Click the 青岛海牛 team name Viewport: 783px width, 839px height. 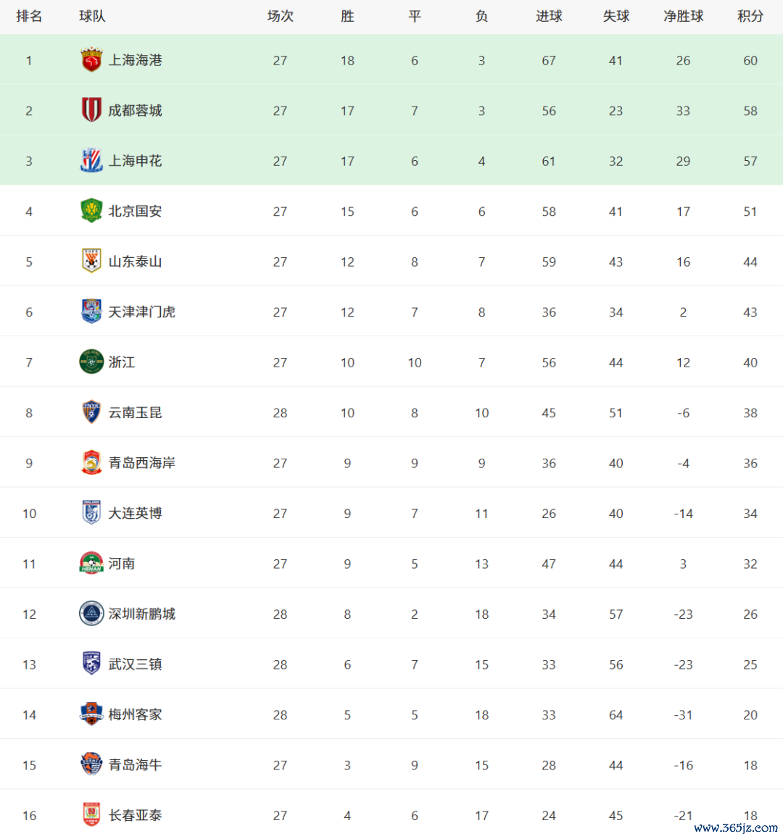135,765
